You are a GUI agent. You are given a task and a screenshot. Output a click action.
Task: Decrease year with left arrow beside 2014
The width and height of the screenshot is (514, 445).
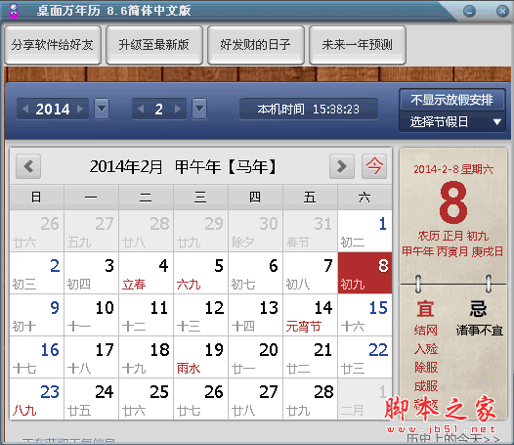pyautogui.click(x=25, y=109)
